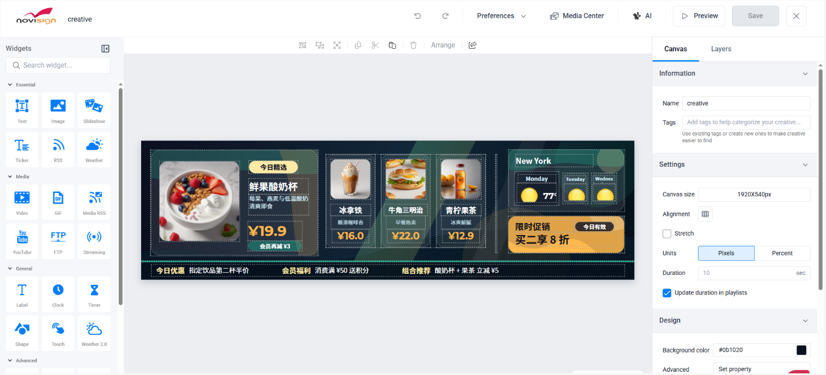Choose the Touch widget

[58, 333]
